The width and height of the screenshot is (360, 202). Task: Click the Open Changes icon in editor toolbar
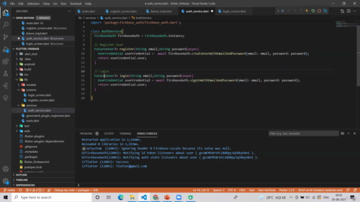pos(343,11)
